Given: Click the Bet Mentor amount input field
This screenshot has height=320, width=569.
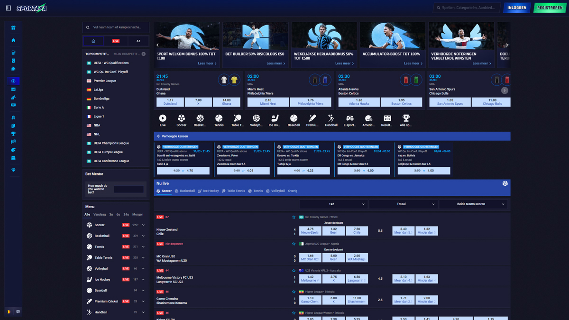Looking at the screenshot, I should (128, 190).
